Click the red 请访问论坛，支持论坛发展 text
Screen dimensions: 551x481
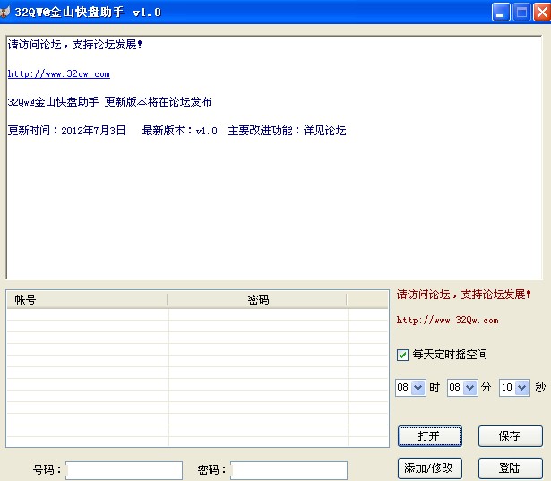click(x=464, y=295)
